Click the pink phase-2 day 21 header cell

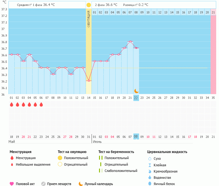213,12
